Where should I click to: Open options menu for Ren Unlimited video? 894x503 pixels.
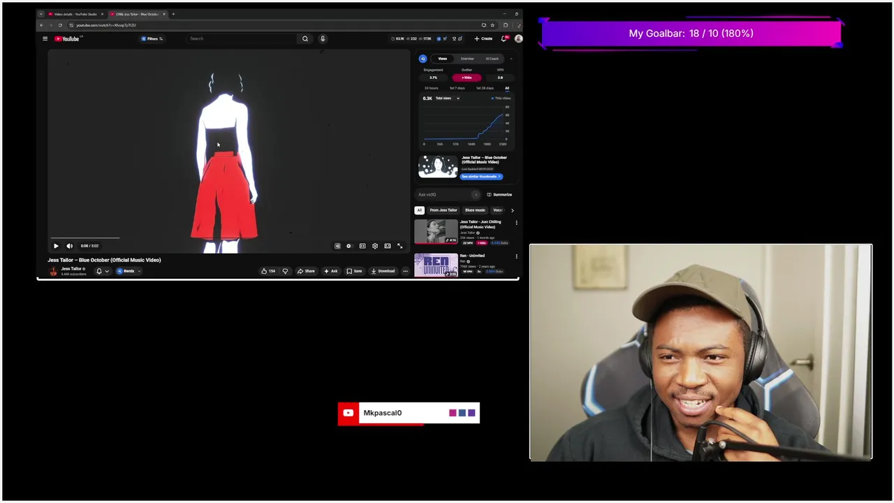(516, 256)
